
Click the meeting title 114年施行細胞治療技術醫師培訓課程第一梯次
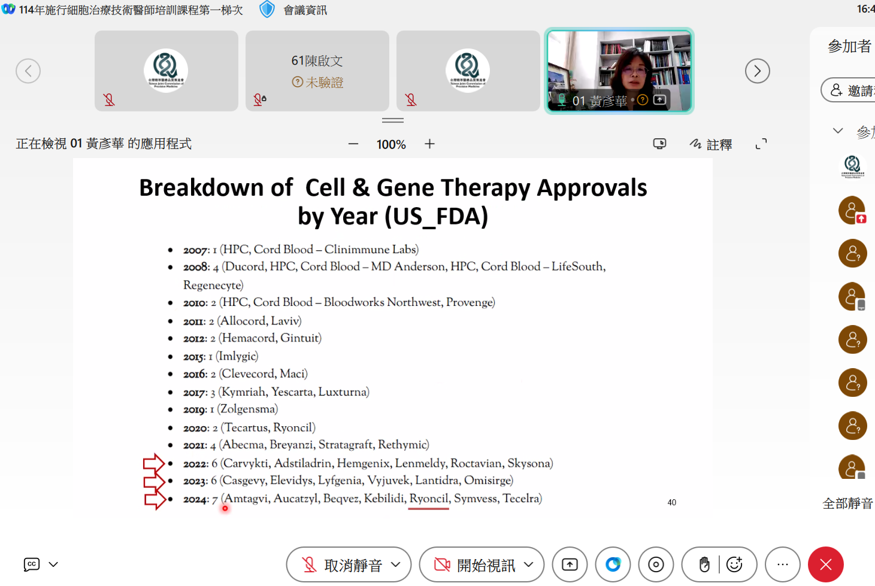point(131,10)
